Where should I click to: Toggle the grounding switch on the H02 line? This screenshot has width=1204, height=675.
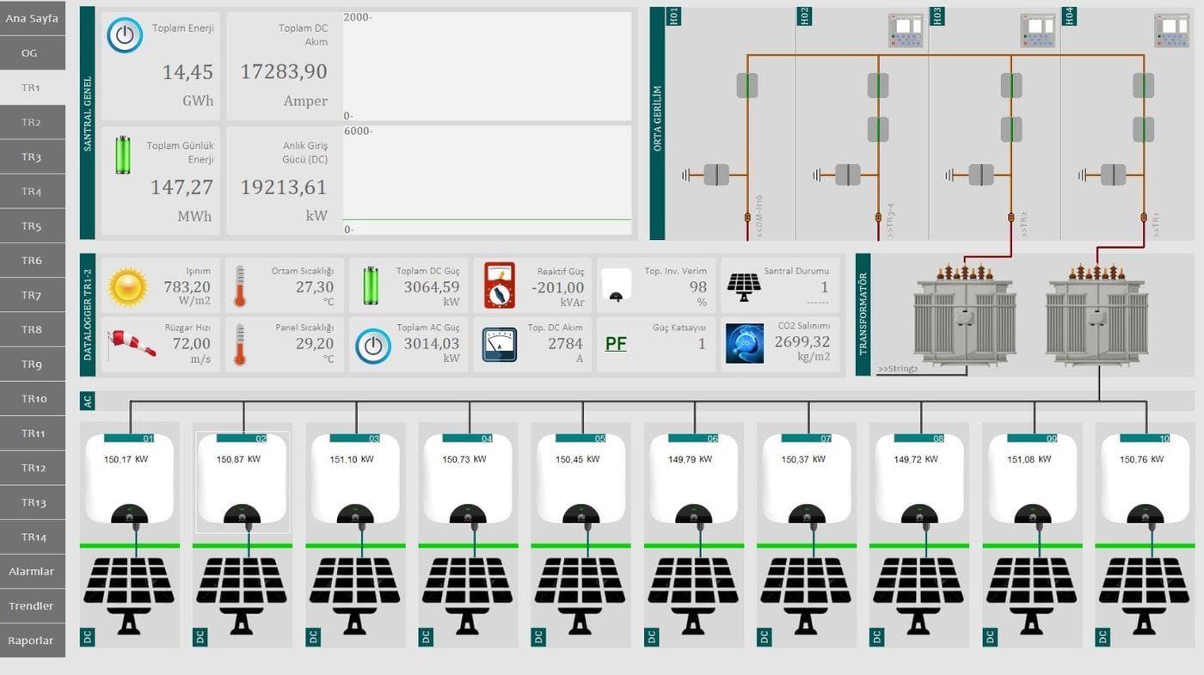[x=846, y=174]
